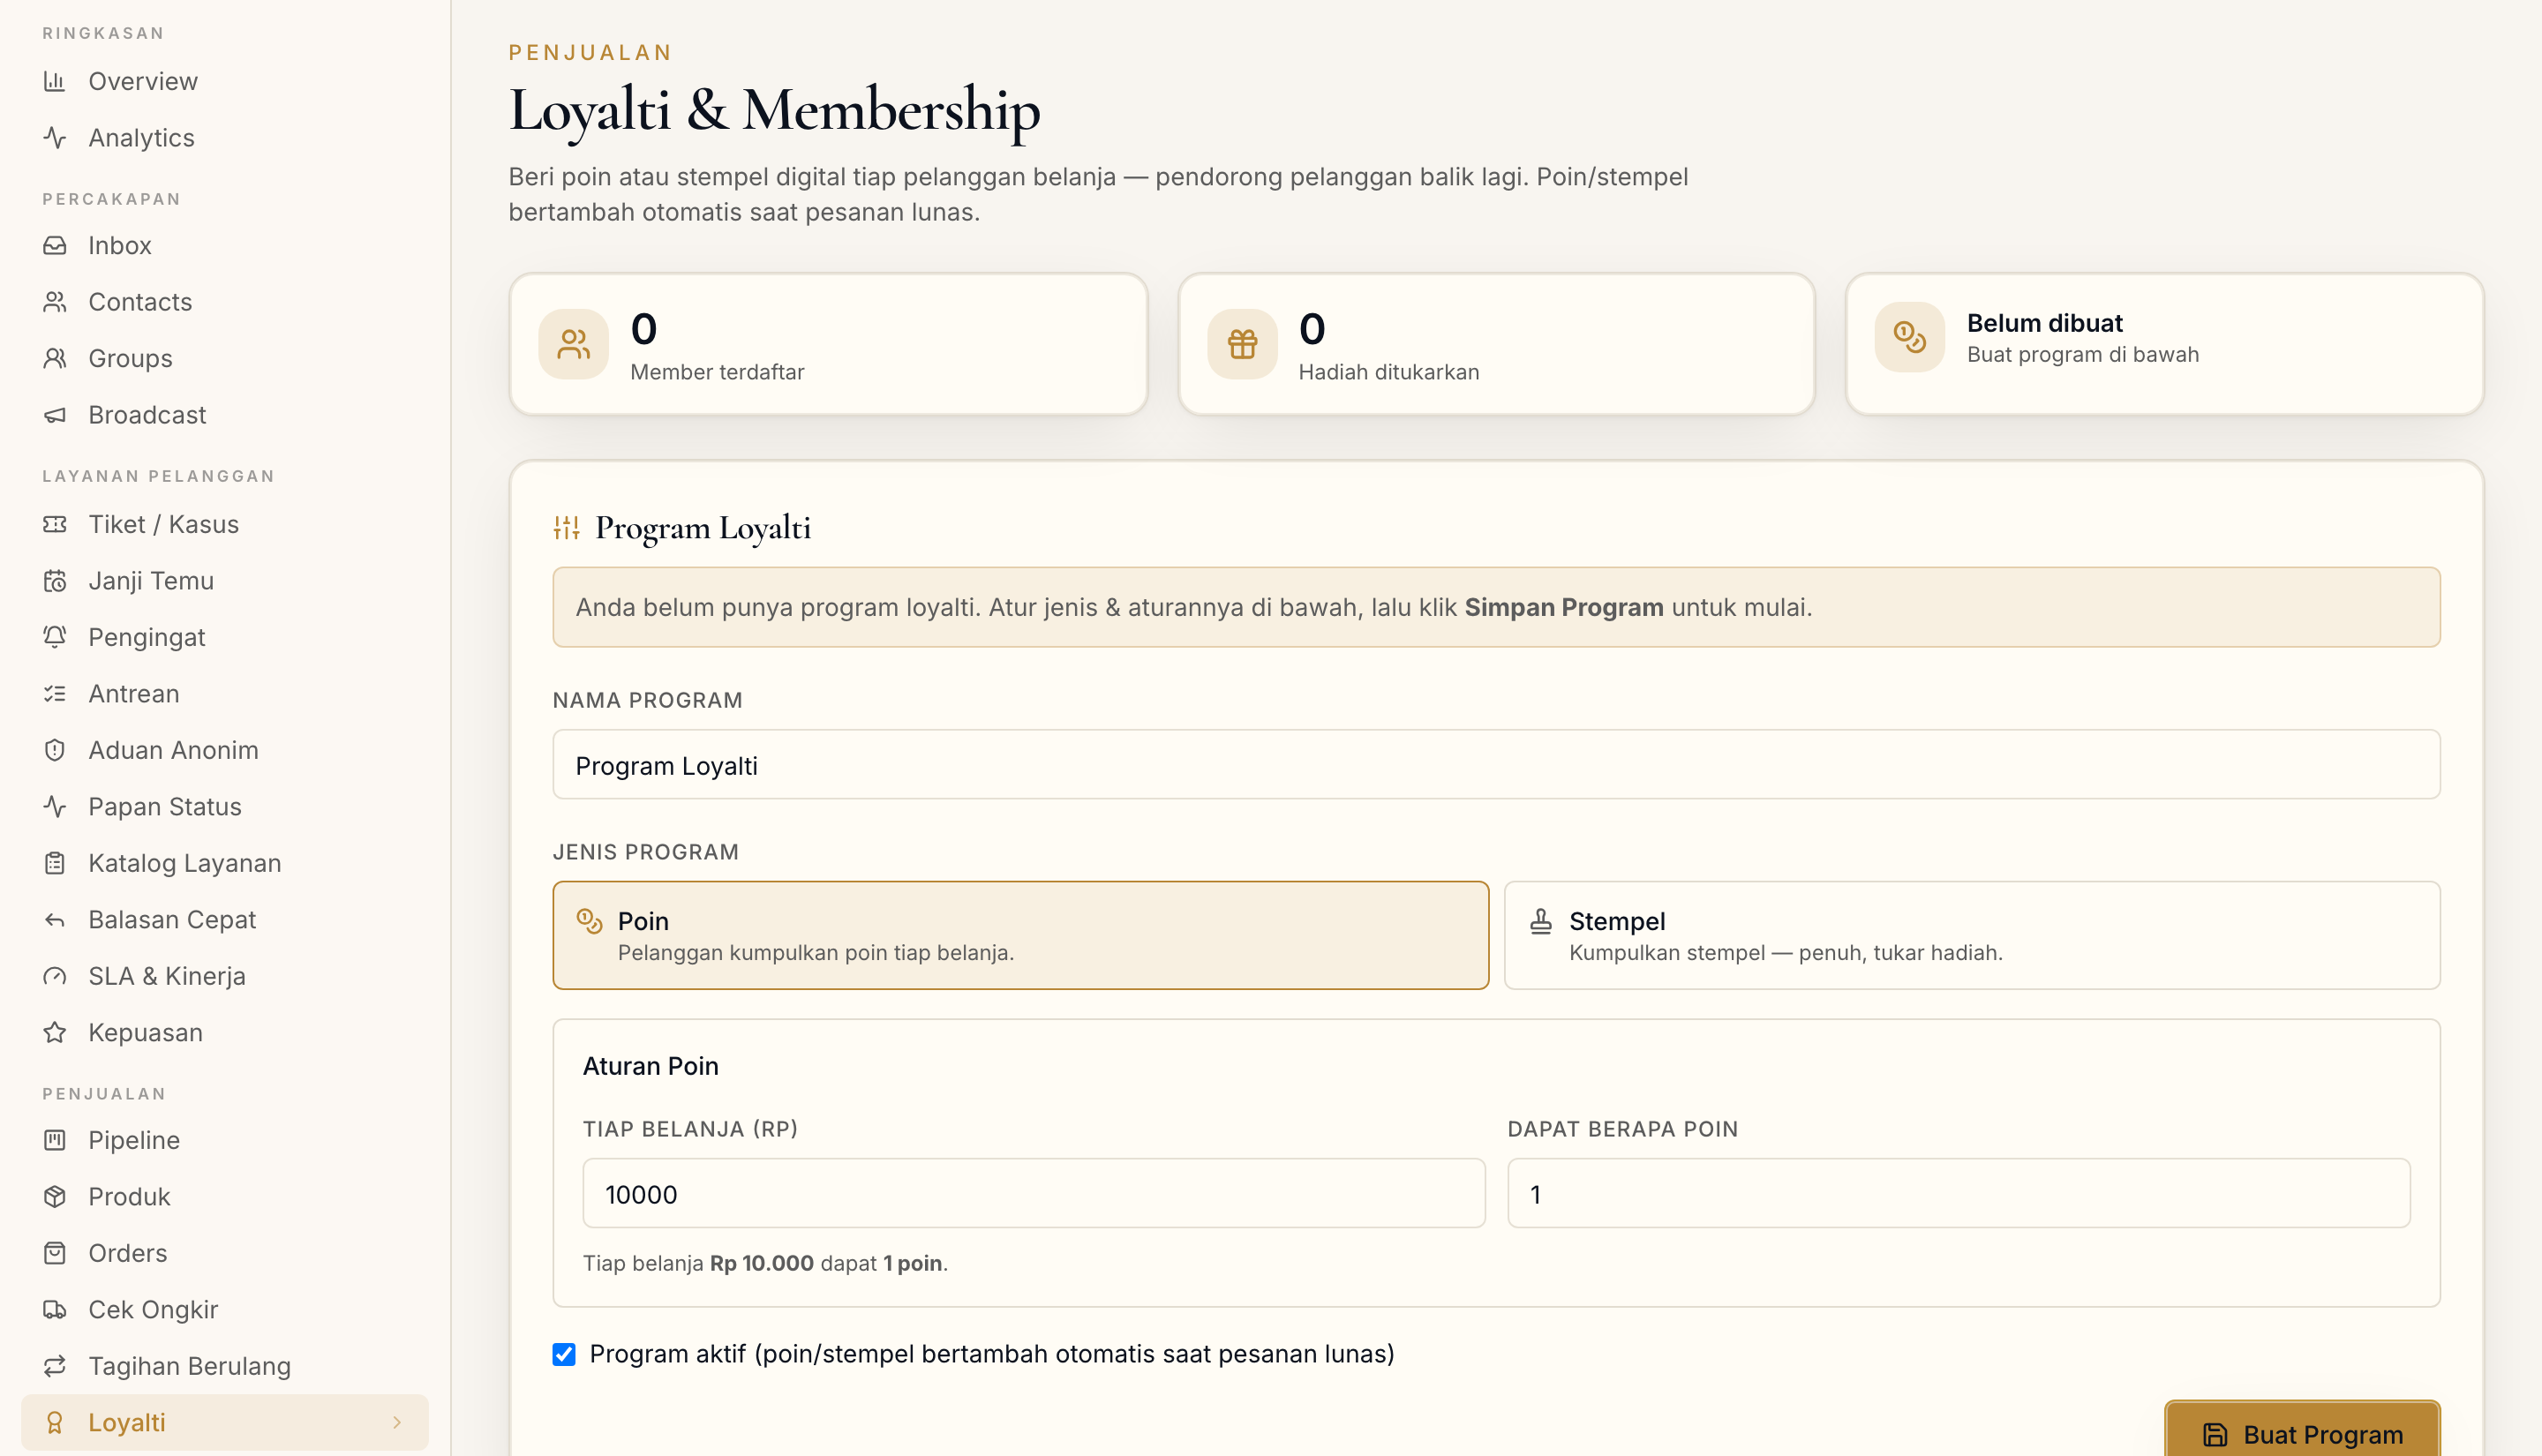Click the Produk box icon
This screenshot has height=1456, width=2542.
click(x=55, y=1197)
